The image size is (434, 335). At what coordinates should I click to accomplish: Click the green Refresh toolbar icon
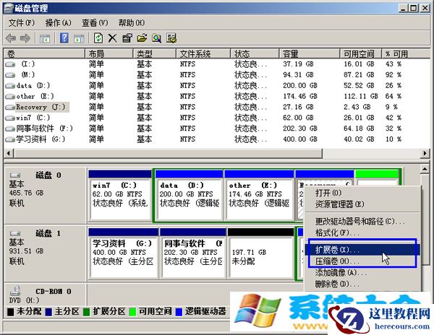coord(98,38)
